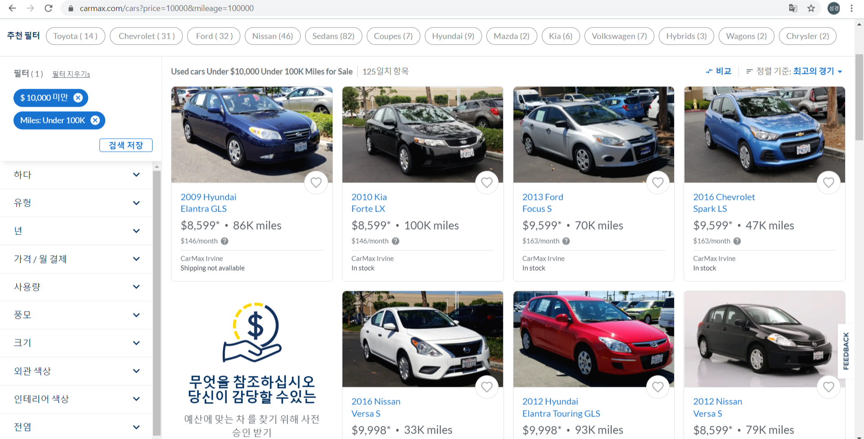Open the sort order dropdown 최고의 경기

click(817, 71)
